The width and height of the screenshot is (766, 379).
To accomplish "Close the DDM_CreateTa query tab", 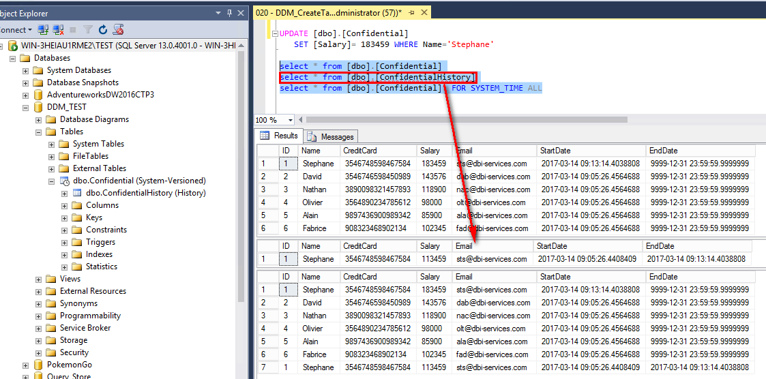I will (424, 13).
